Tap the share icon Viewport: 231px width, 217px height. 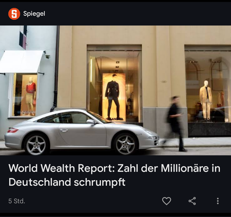coord(192,201)
